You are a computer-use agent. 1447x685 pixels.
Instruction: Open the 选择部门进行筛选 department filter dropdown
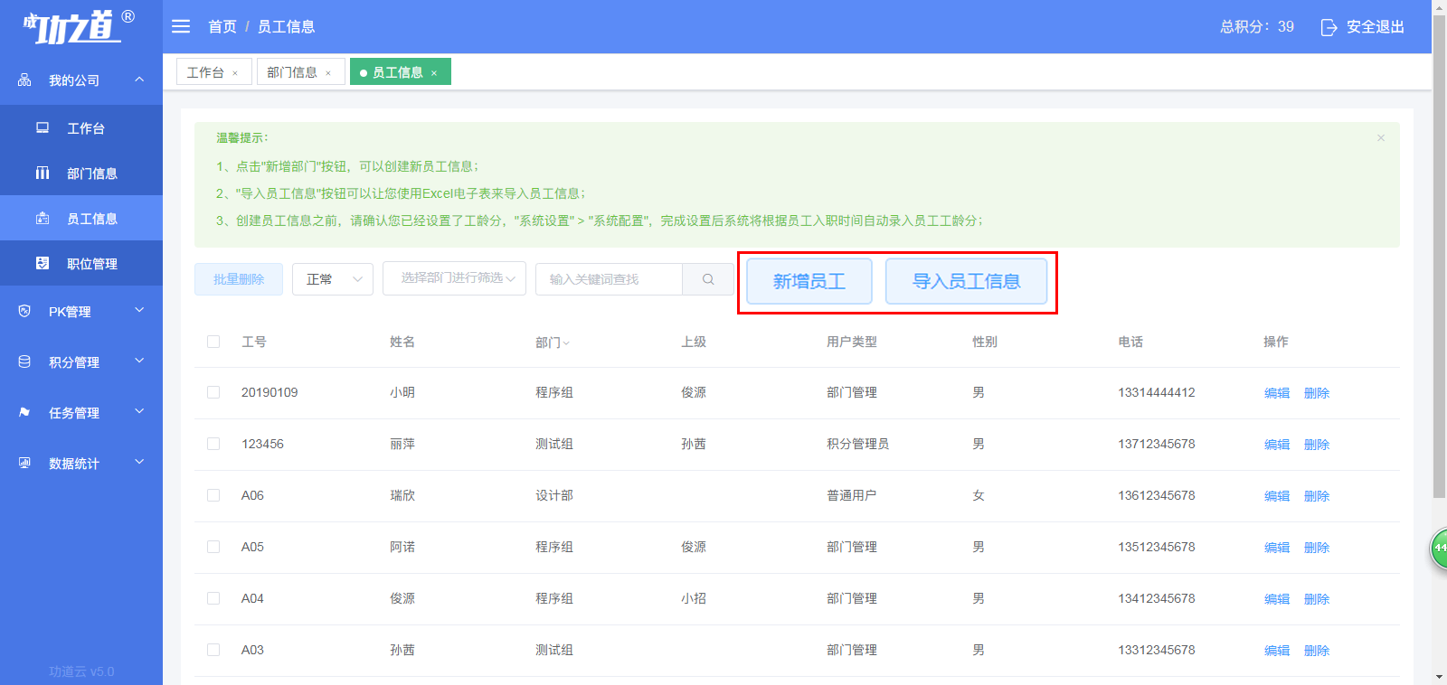pos(454,278)
